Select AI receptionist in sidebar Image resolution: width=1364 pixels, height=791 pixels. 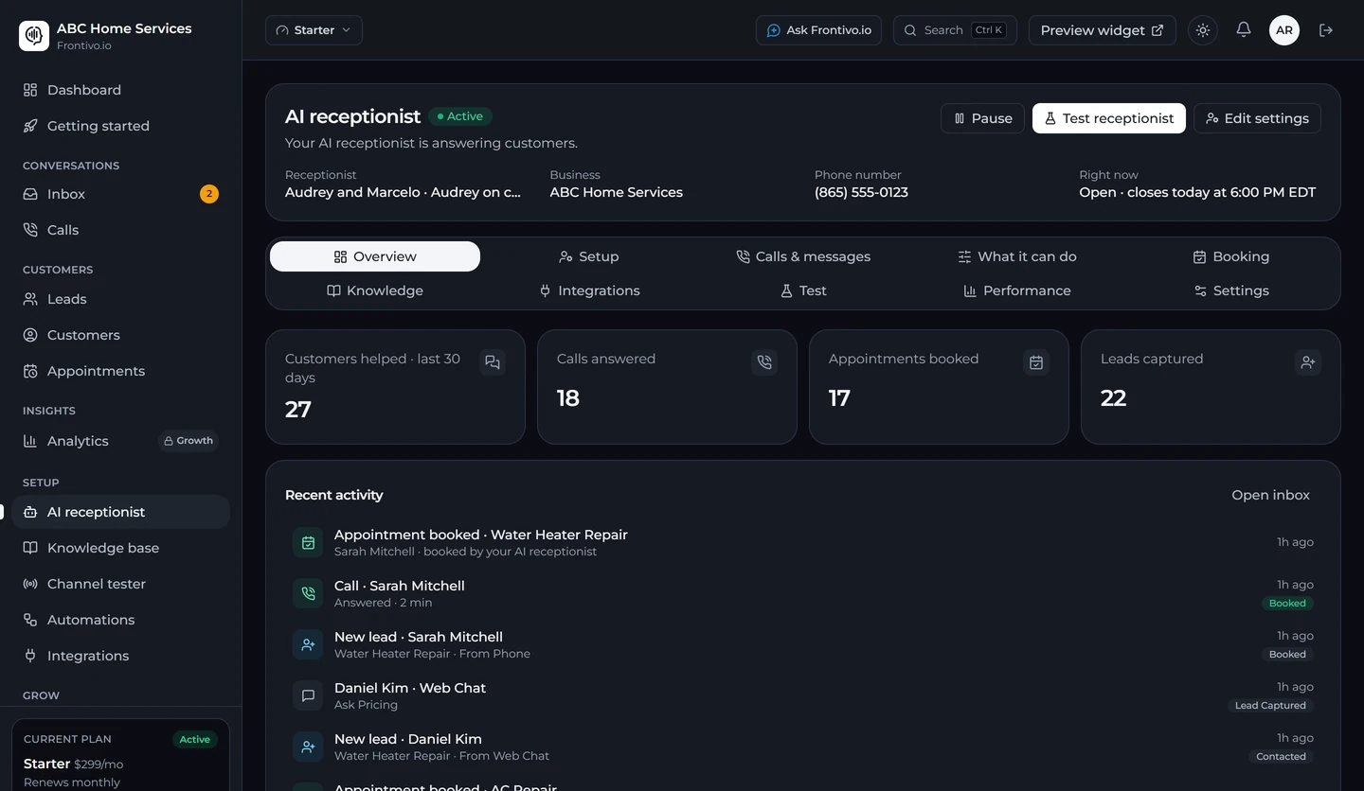click(x=121, y=512)
